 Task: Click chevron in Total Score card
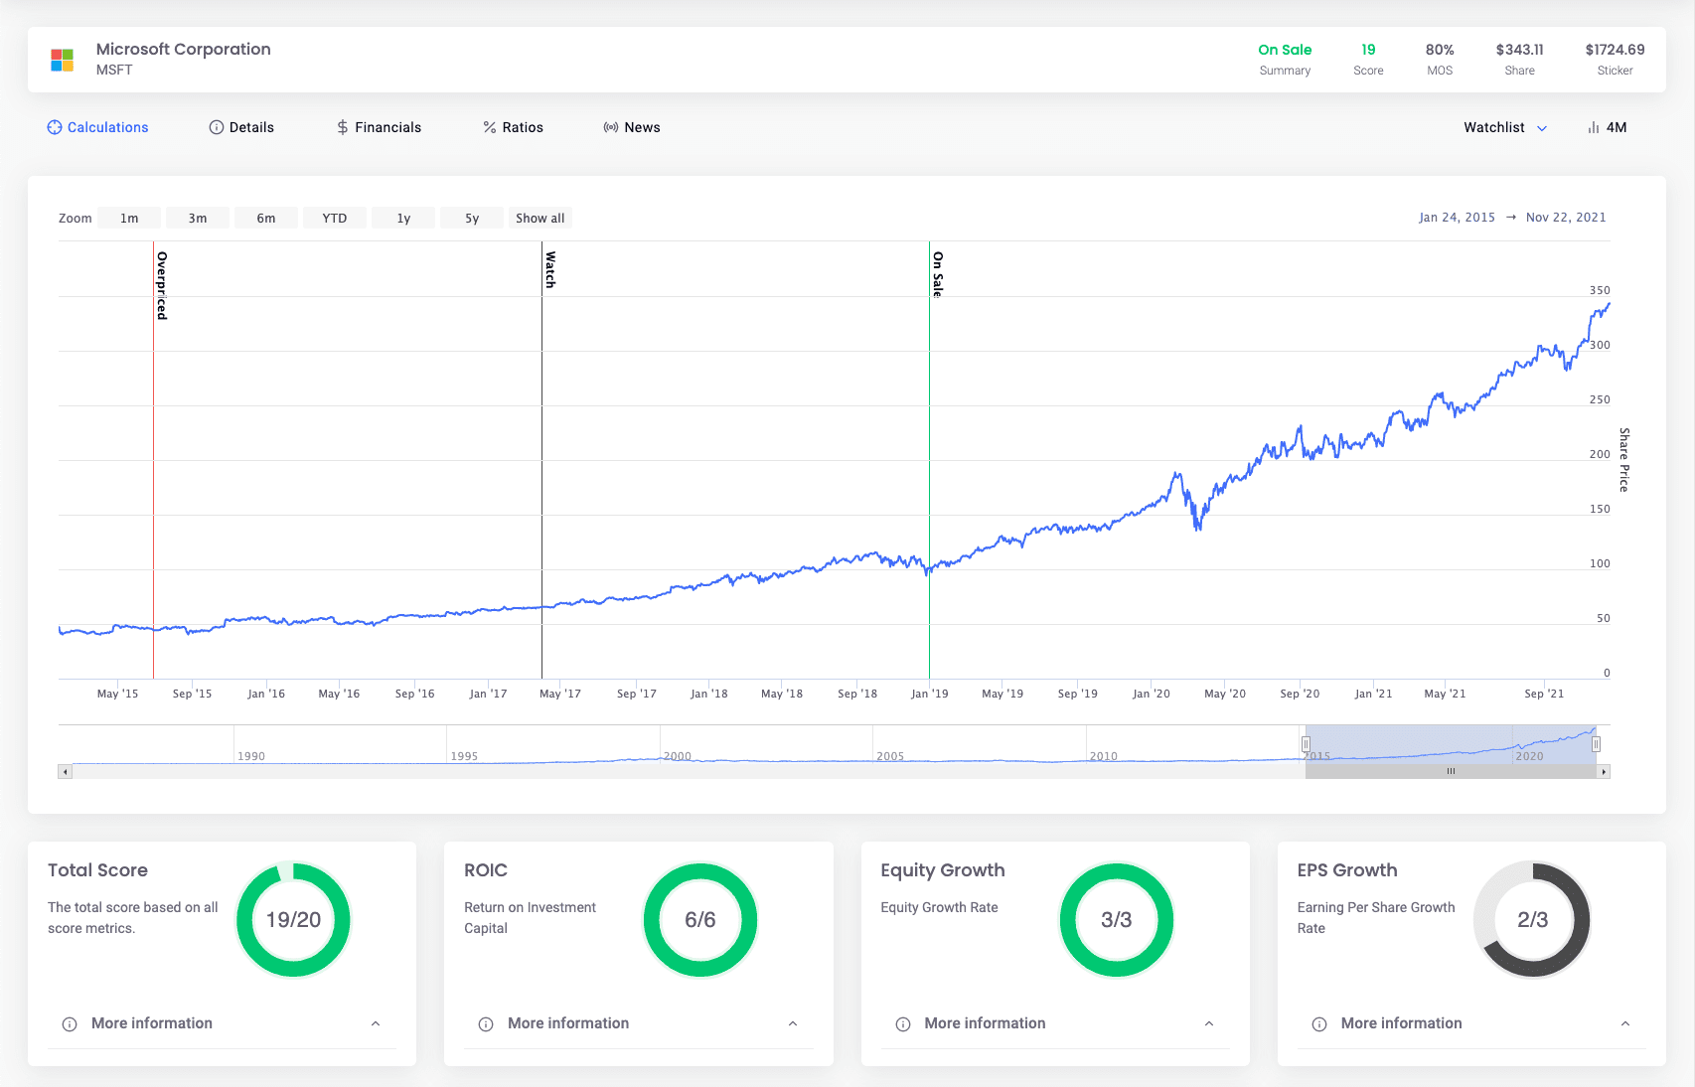pyautogui.click(x=376, y=1023)
